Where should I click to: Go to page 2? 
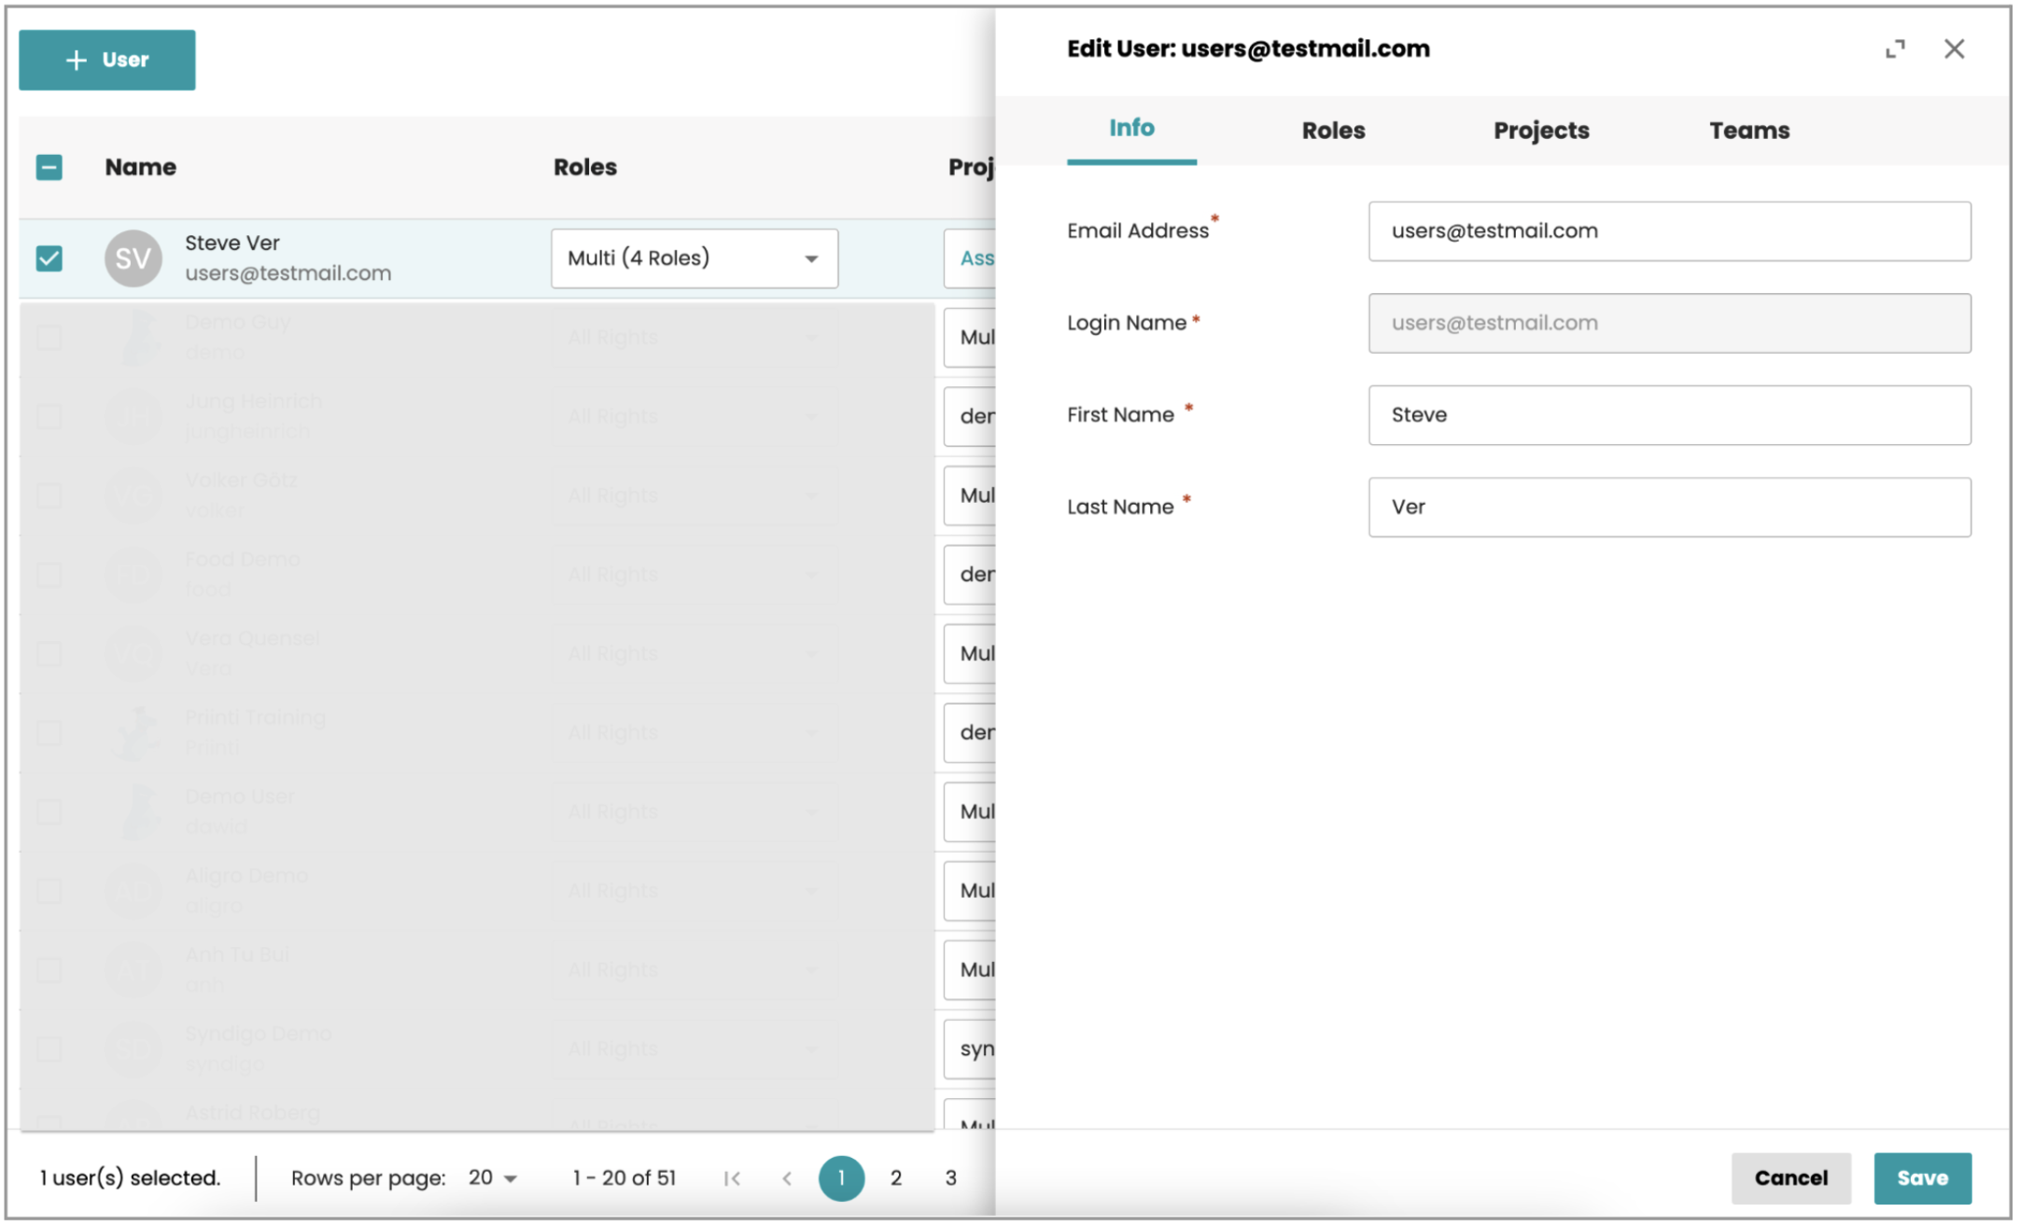[x=895, y=1178]
